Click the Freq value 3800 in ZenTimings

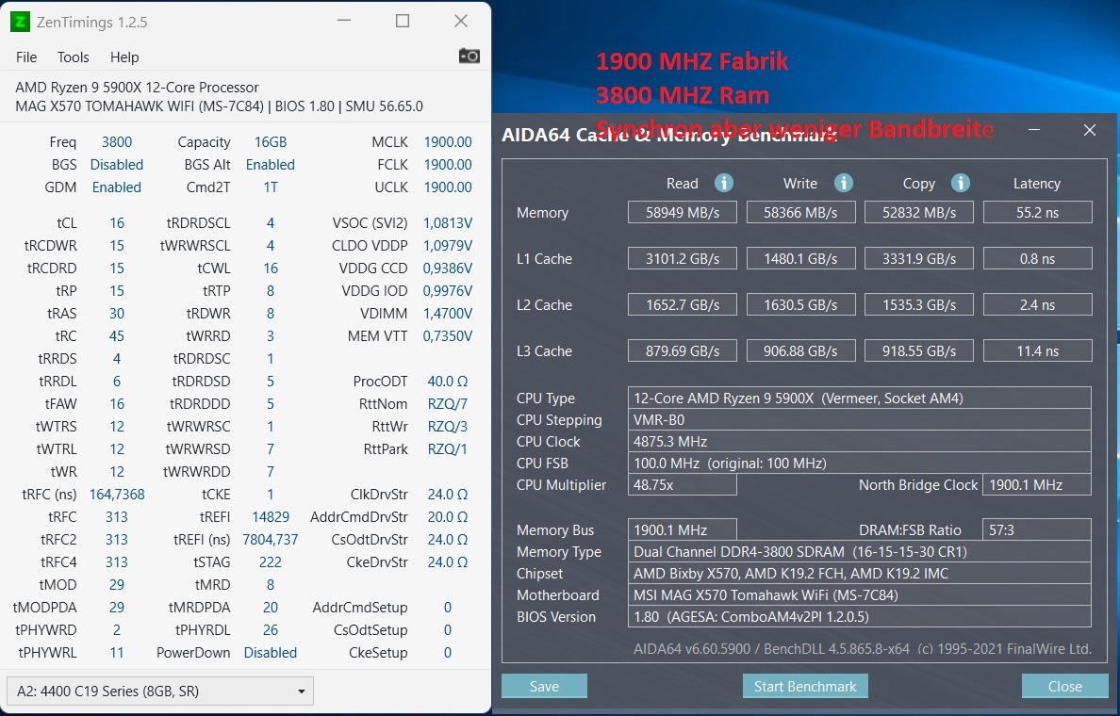click(x=116, y=142)
